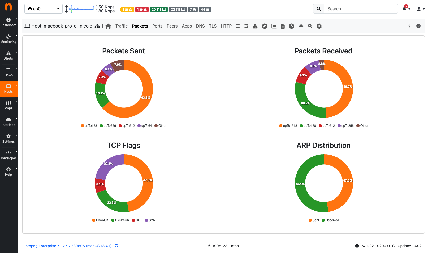Open the flows list icon tab
This screenshot has height=253, width=428.
pyautogui.click(x=238, y=26)
